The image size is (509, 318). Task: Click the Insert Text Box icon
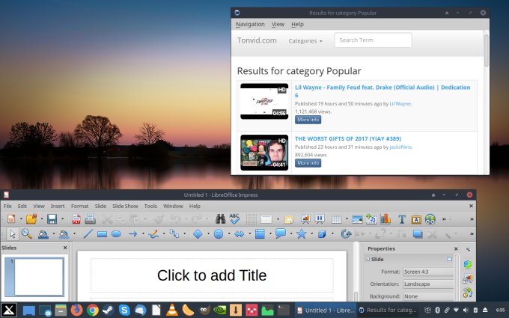[x=402, y=219]
